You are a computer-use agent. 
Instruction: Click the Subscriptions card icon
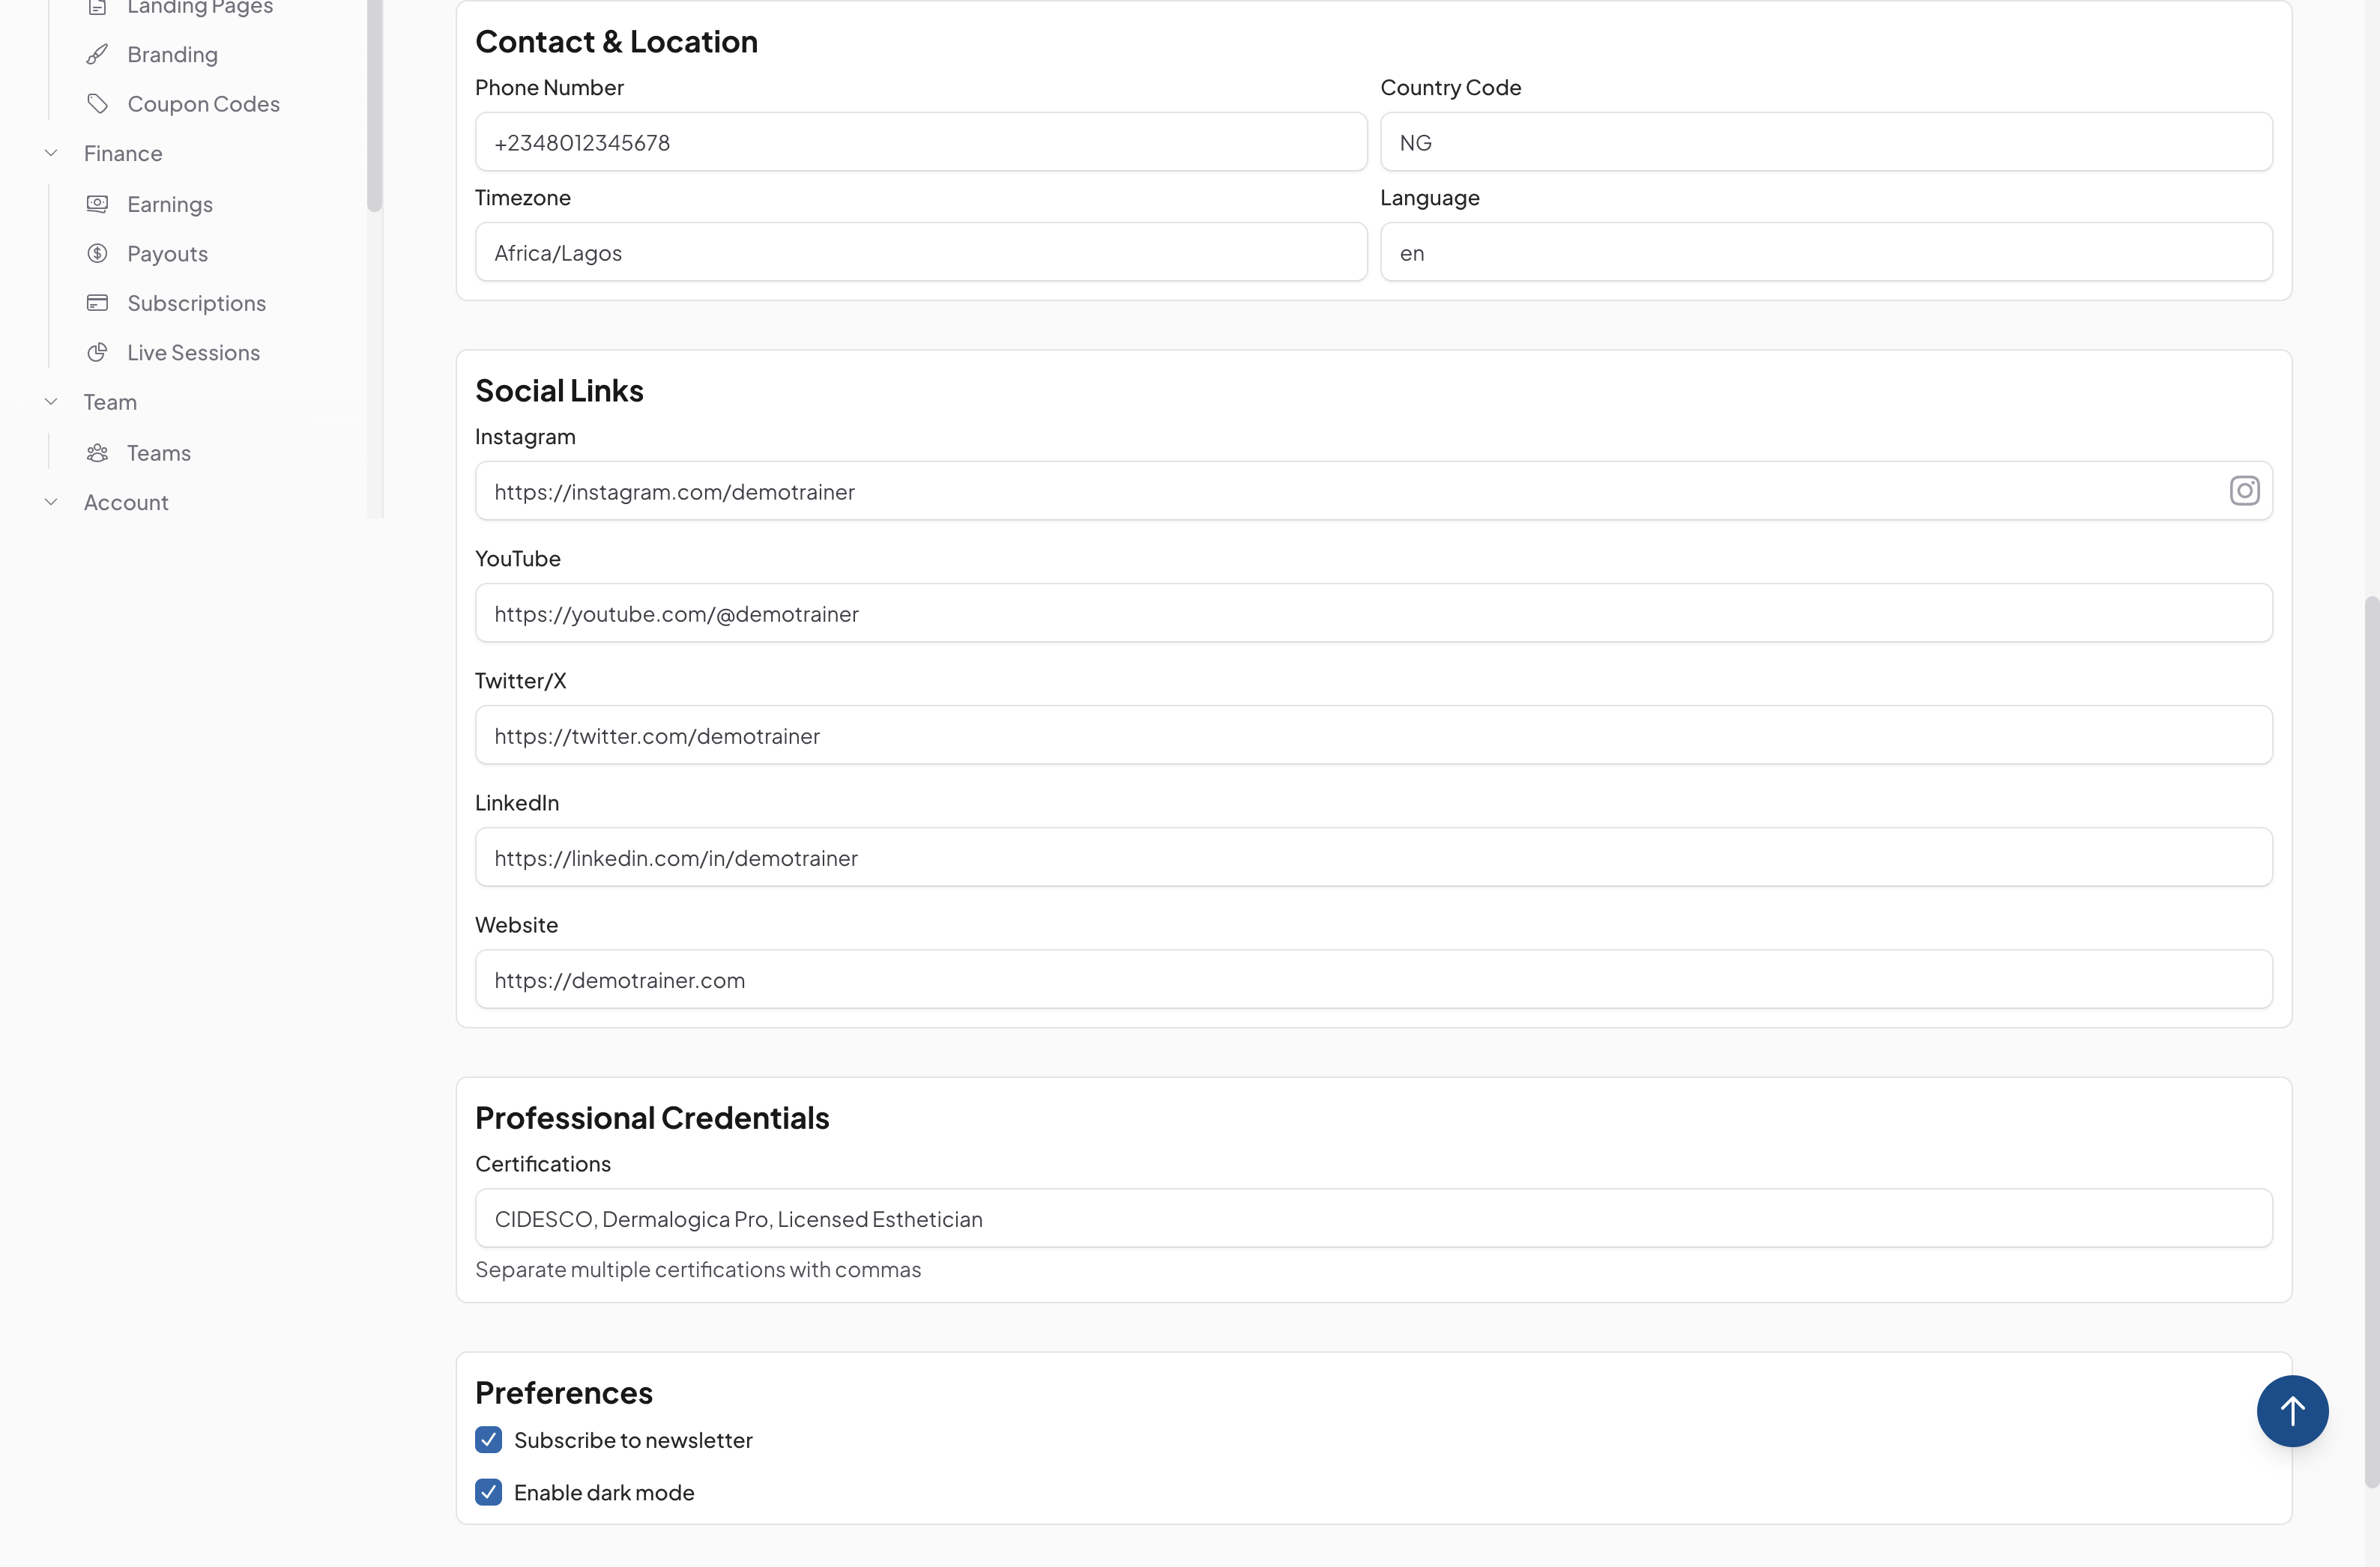click(97, 303)
